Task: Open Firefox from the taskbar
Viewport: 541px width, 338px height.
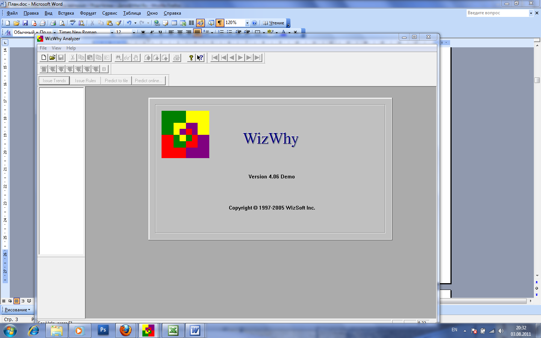Action: 125,330
